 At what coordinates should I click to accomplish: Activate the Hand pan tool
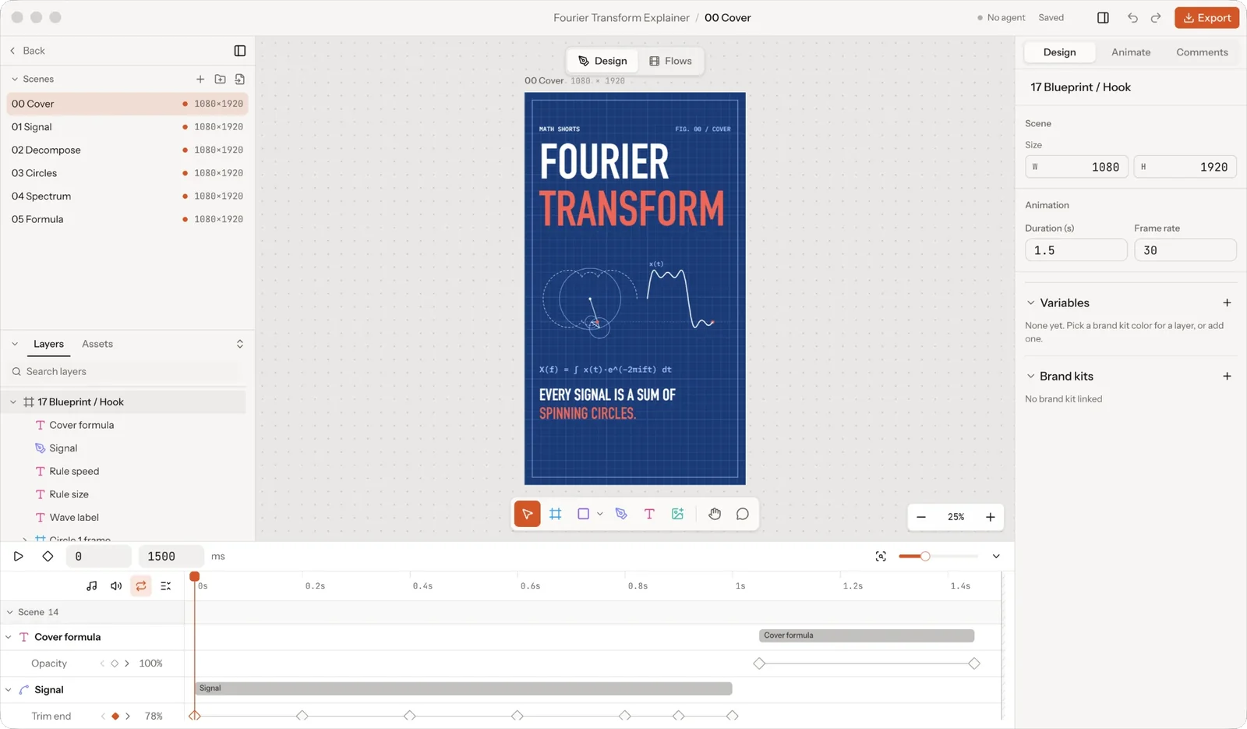[715, 514]
